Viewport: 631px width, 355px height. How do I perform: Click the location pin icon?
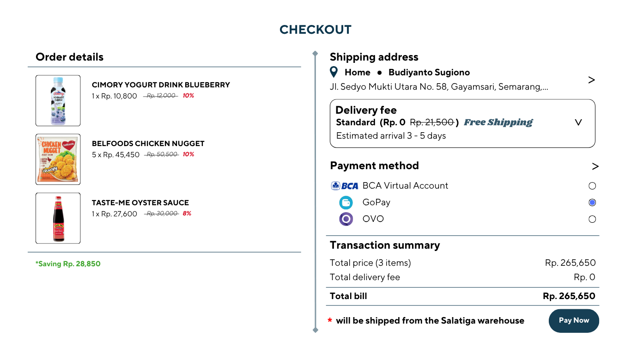[x=334, y=72]
